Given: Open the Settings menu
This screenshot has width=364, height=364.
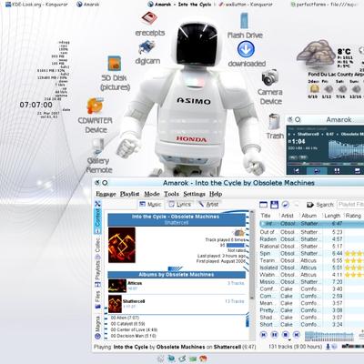Looking at the screenshot, I should (194, 194).
